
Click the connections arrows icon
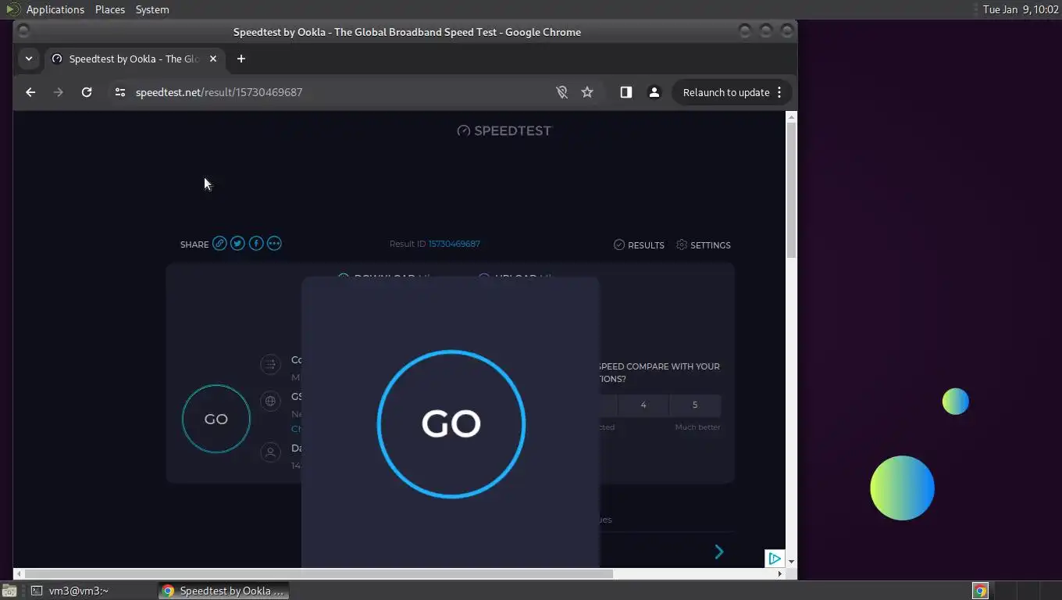[270, 364]
